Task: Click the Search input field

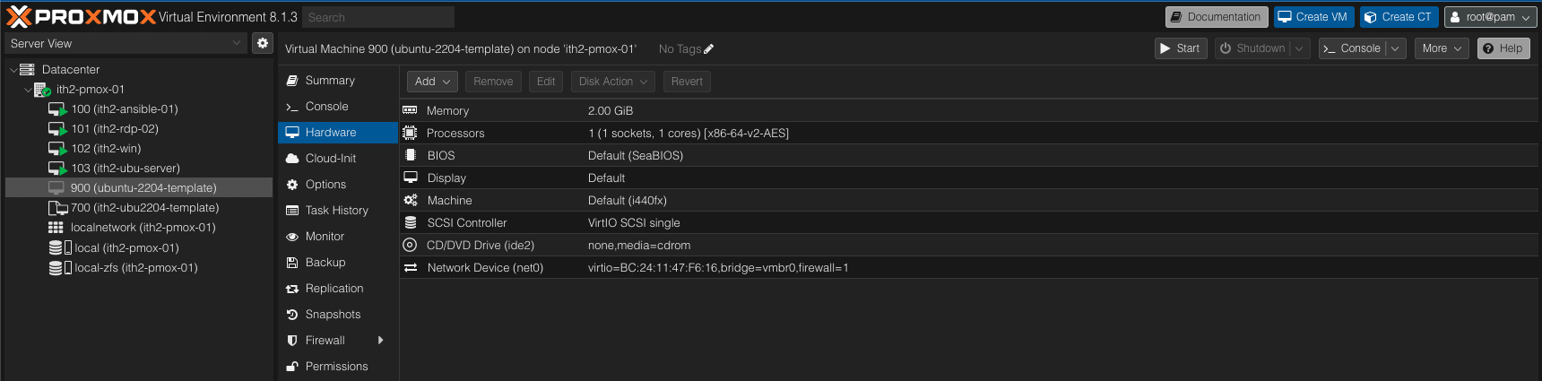Action: coord(377,17)
